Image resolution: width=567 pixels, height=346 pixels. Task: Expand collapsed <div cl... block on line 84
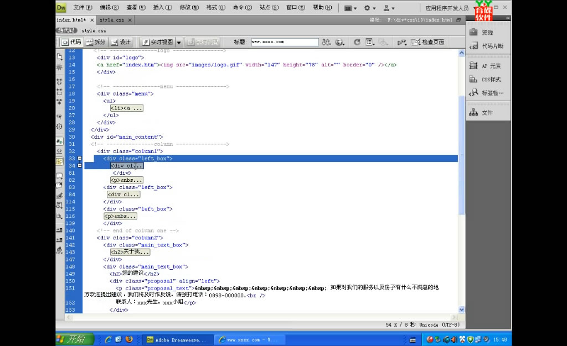pyautogui.click(x=123, y=195)
